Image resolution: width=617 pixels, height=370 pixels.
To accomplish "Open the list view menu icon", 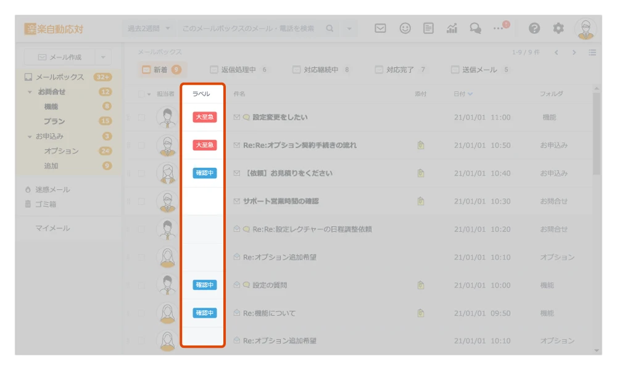I will 592,52.
